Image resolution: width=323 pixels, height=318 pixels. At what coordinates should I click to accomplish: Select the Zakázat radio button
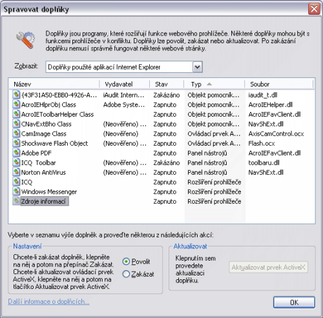click(x=126, y=274)
